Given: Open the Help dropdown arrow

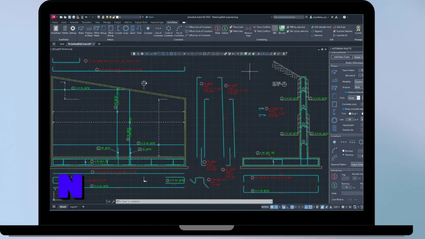Looking at the screenshot, I should pos(347,17).
